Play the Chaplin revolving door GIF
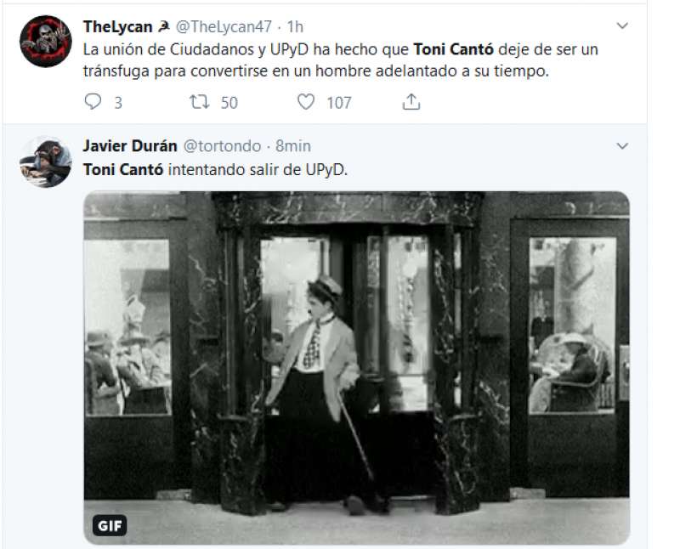Screen dimensions: 680x549 [x=356, y=368]
